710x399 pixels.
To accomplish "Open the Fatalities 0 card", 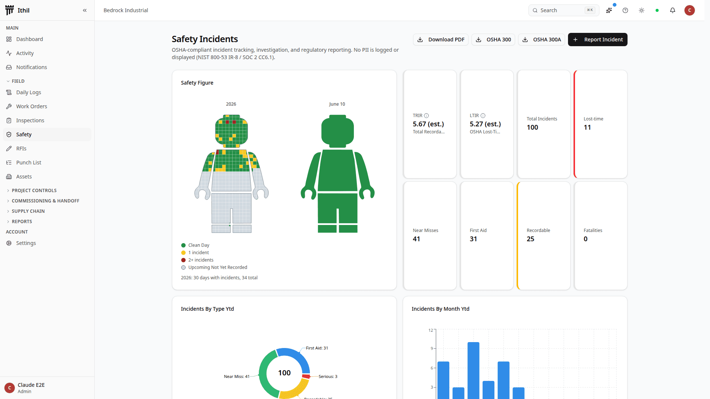I will (601, 236).
